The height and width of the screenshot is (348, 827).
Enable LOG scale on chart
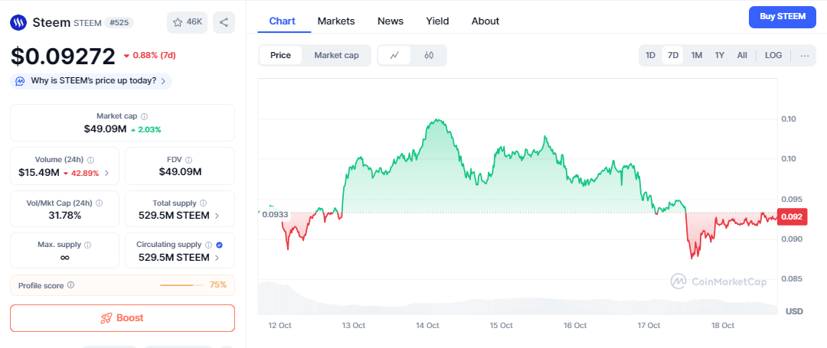click(773, 55)
